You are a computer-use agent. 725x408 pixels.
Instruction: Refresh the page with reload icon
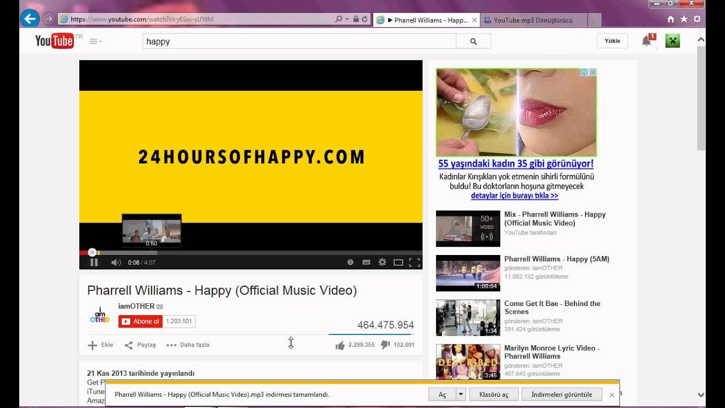click(364, 19)
